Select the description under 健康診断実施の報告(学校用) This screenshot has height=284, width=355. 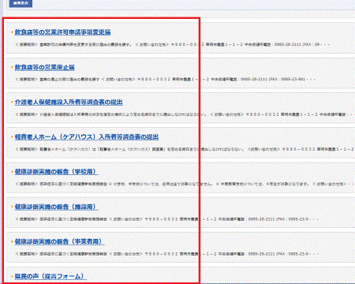[185, 184]
